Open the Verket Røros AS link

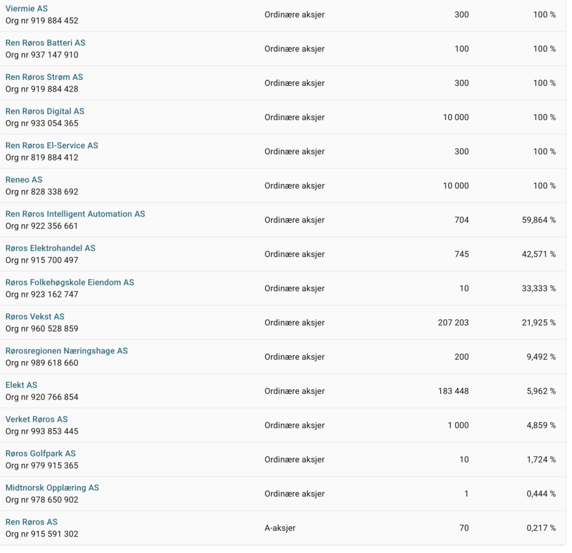[36, 419]
